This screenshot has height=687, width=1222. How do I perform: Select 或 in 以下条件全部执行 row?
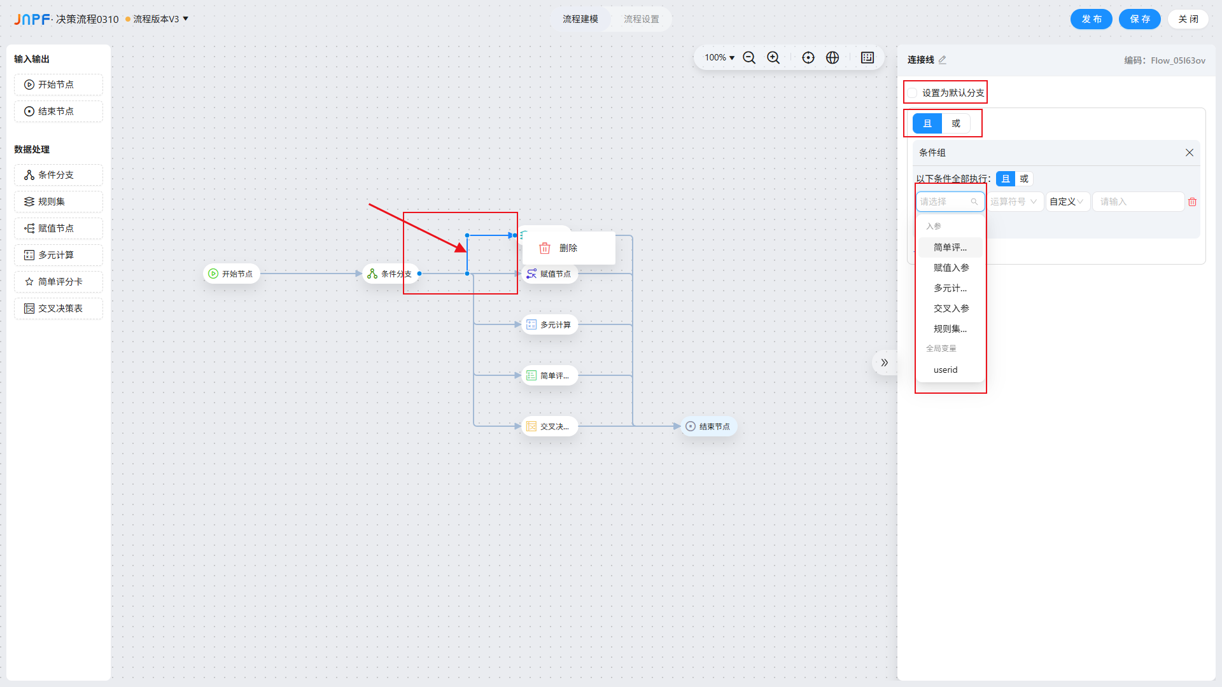(x=1024, y=179)
